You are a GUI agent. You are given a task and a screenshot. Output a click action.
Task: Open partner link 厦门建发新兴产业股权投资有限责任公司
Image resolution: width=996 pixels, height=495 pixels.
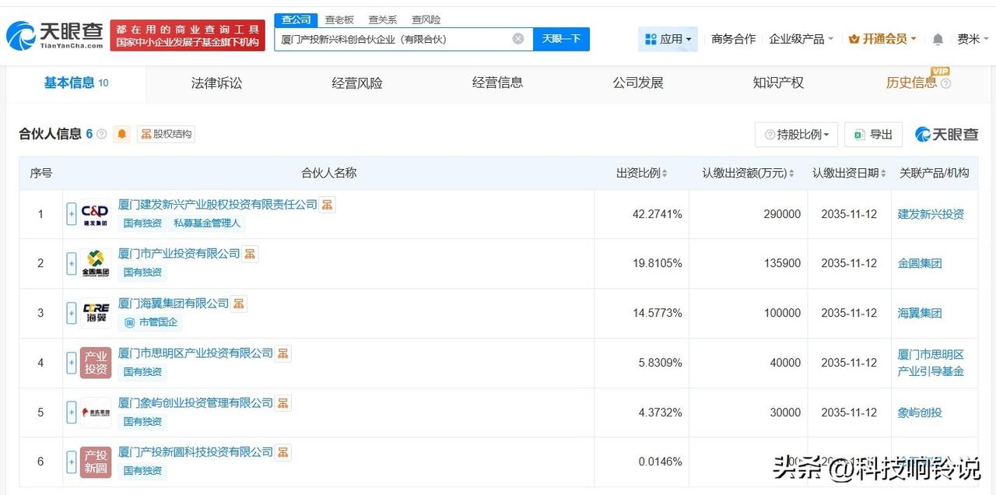tap(218, 205)
